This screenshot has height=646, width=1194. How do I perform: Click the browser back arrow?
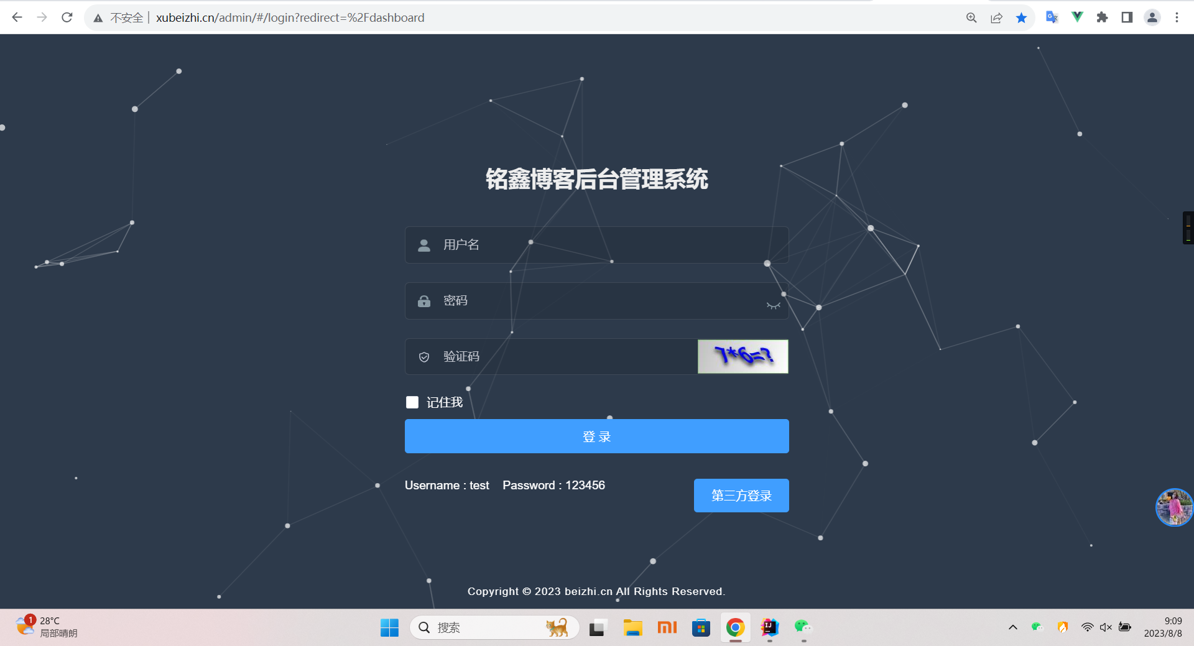click(17, 17)
